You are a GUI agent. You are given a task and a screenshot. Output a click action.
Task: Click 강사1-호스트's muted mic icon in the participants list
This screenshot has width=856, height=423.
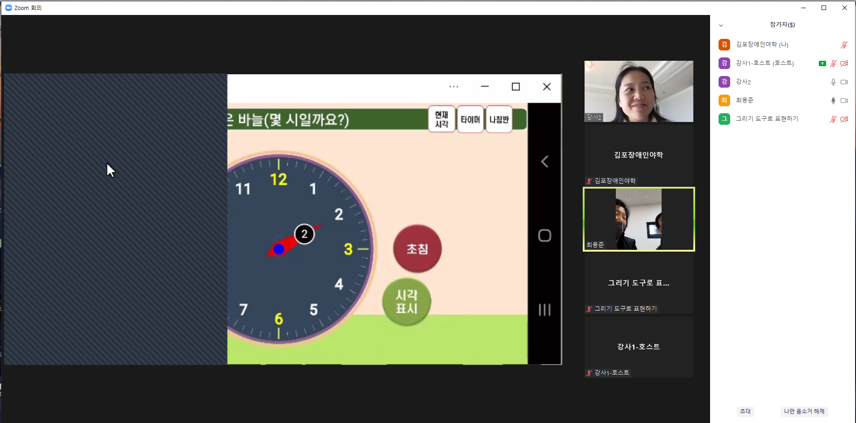(833, 63)
